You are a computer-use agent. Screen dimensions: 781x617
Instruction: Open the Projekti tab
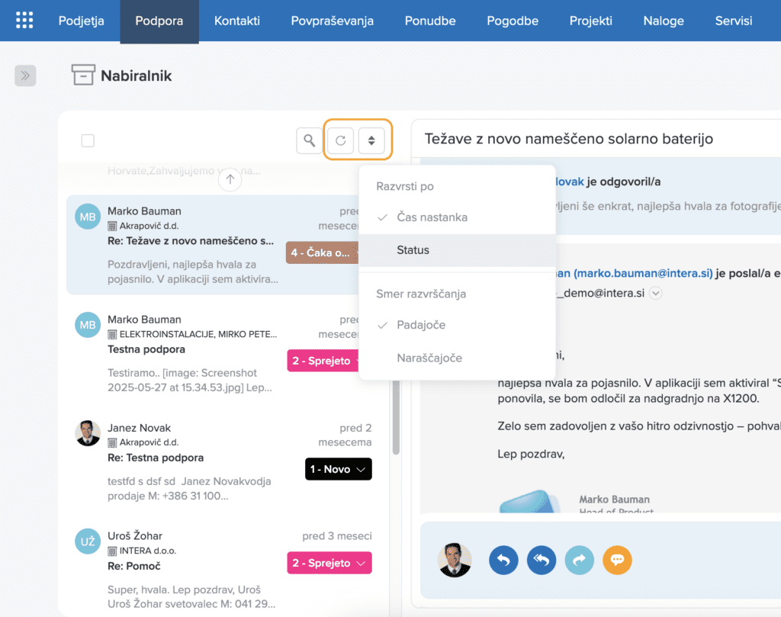coord(590,21)
